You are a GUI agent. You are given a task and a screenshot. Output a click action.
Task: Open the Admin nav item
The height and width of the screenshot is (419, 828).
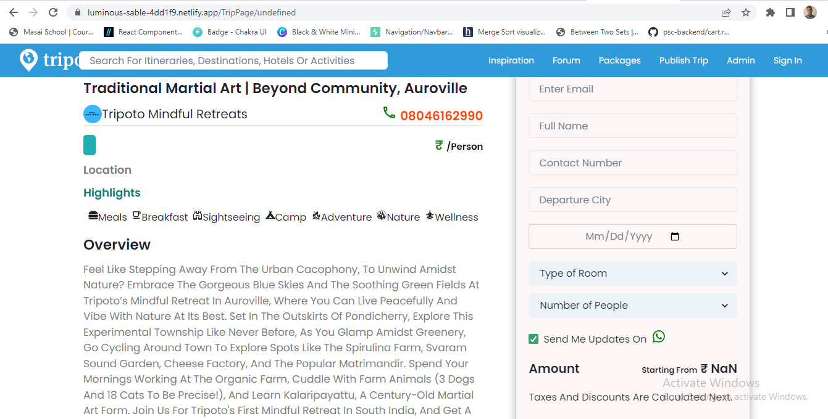click(x=741, y=60)
